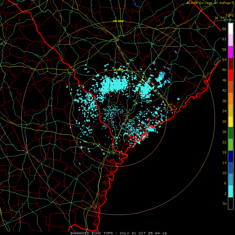Click the light green 22 kft legend swatch

click(231, 145)
